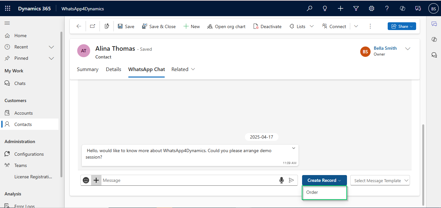Open the Copilot icon in the right side pane

coord(434,39)
